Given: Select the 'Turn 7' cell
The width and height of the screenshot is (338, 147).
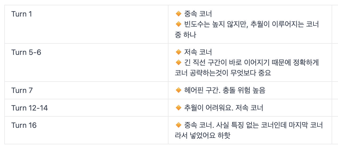Looking at the screenshot, I should click(x=22, y=91).
